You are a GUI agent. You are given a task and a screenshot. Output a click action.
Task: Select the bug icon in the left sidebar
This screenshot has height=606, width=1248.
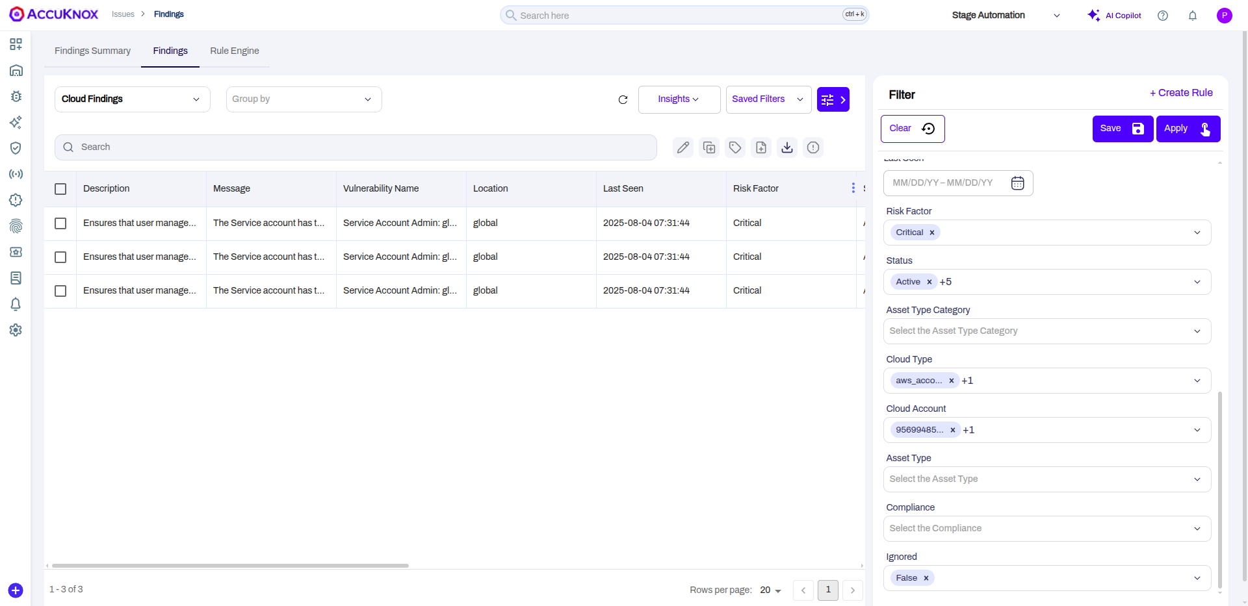(x=16, y=96)
